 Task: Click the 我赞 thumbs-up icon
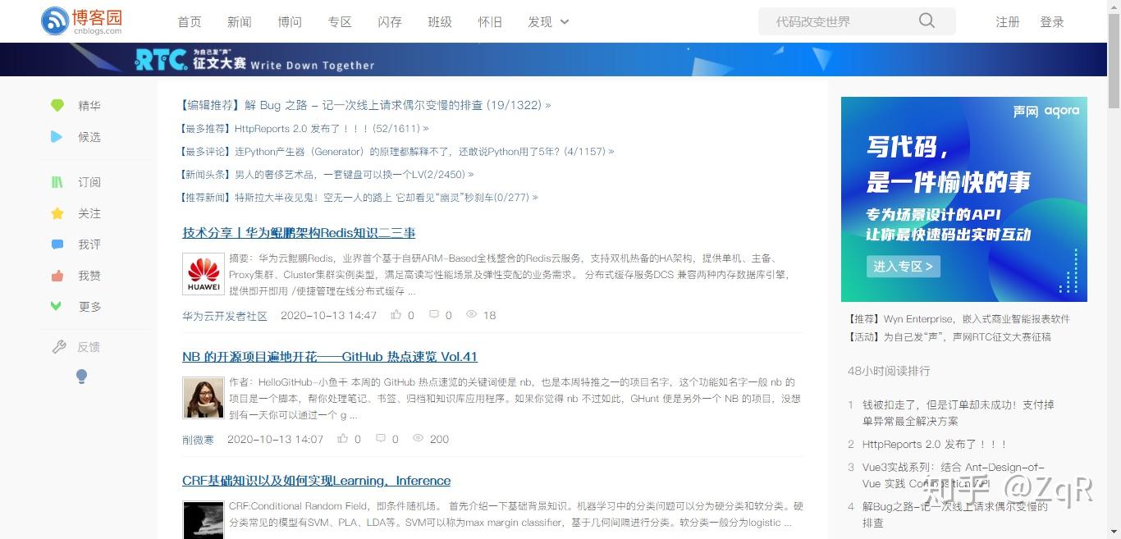[57, 276]
